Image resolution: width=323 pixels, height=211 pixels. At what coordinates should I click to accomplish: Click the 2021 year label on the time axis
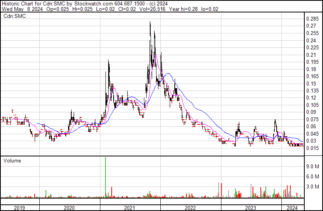pos(130,208)
